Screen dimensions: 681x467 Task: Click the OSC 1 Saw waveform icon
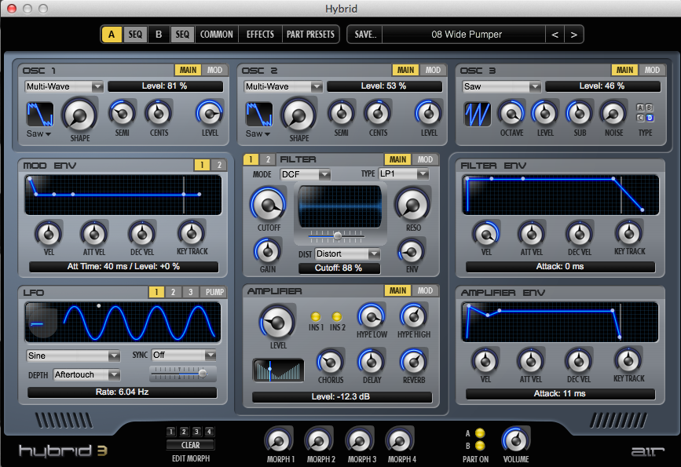tap(40, 115)
